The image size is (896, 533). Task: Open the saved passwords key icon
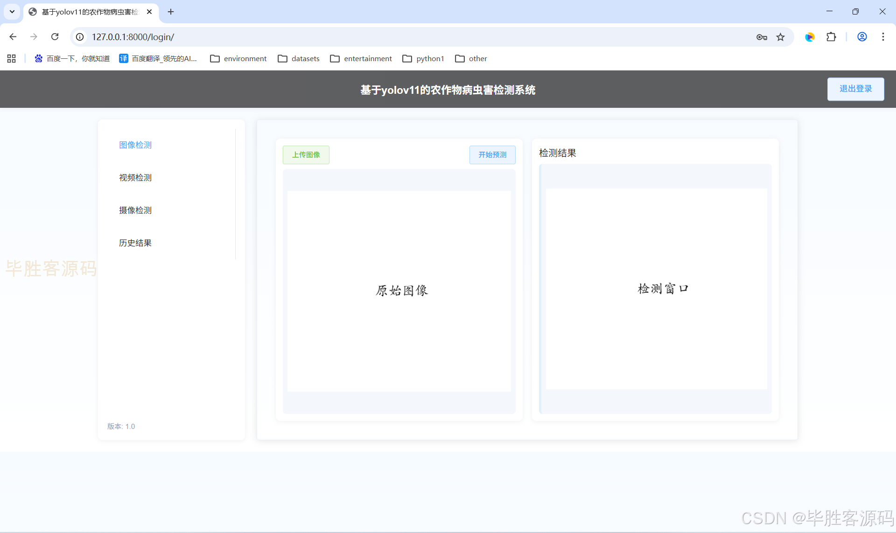(x=762, y=37)
